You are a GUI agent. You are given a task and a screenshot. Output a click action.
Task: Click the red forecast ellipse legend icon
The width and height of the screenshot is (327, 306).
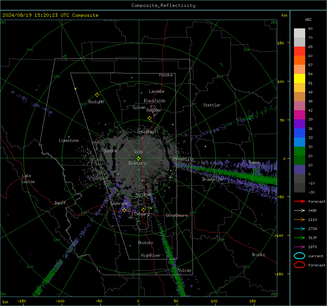point(299,265)
